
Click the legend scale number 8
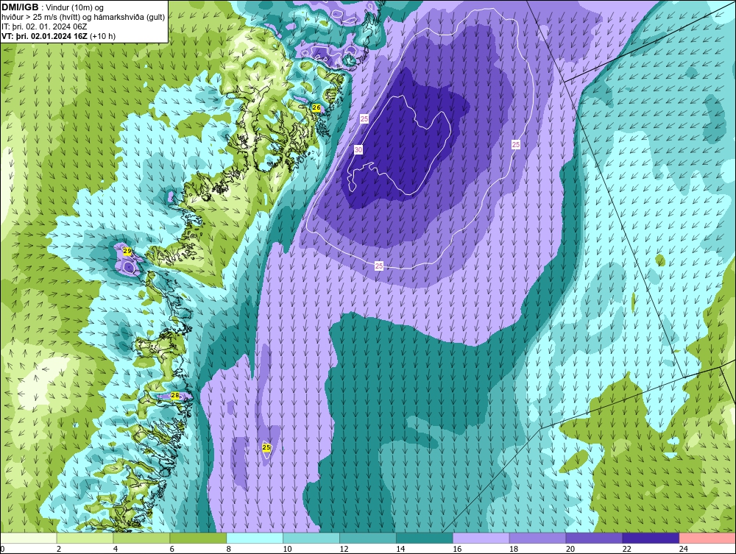tap(229, 549)
